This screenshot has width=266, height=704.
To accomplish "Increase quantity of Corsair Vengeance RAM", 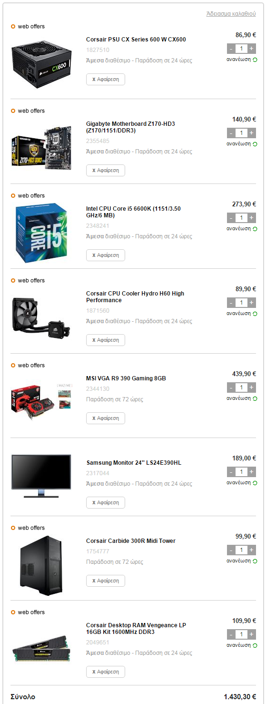I will click(x=252, y=634).
